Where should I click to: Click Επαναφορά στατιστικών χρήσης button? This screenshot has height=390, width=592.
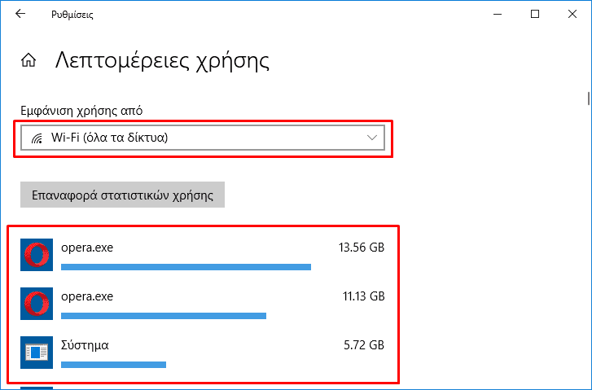pyautogui.click(x=122, y=195)
